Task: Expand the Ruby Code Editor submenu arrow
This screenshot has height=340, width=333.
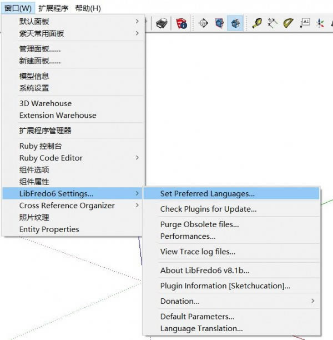Action: 137,158
